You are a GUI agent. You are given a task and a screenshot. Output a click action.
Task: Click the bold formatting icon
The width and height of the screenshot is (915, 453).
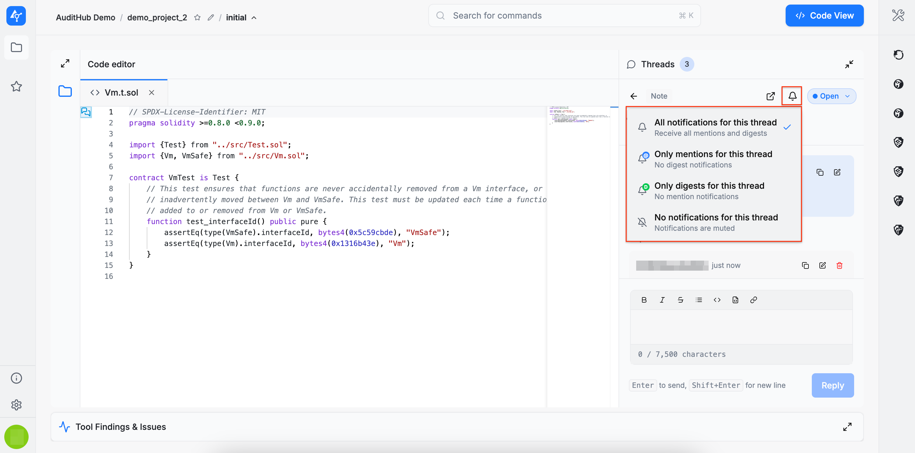pos(643,300)
